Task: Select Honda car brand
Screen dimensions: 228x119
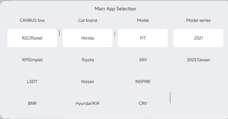Action: (88, 38)
